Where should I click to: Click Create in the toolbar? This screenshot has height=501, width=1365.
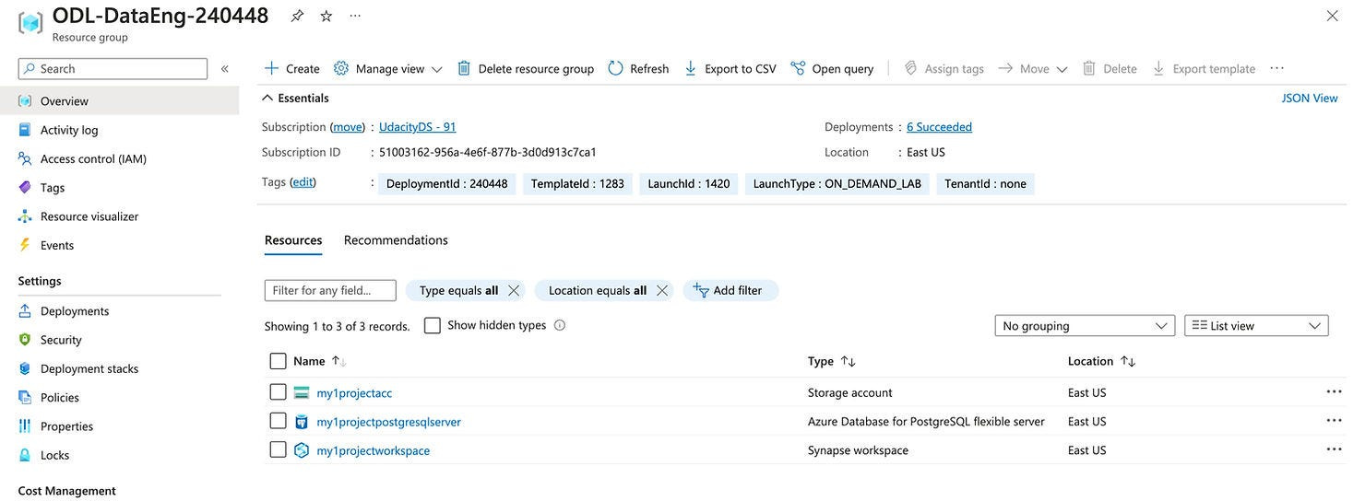(291, 69)
